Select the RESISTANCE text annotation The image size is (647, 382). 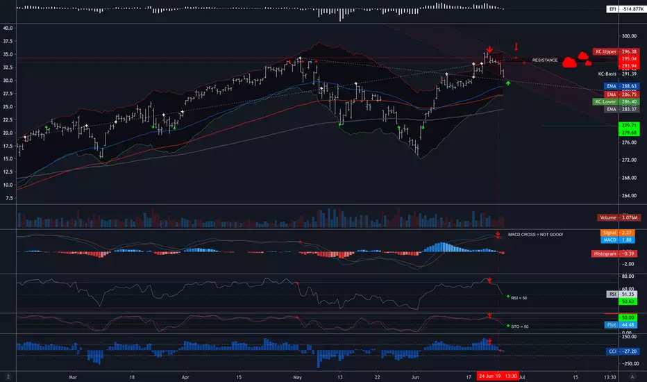tap(545, 60)
